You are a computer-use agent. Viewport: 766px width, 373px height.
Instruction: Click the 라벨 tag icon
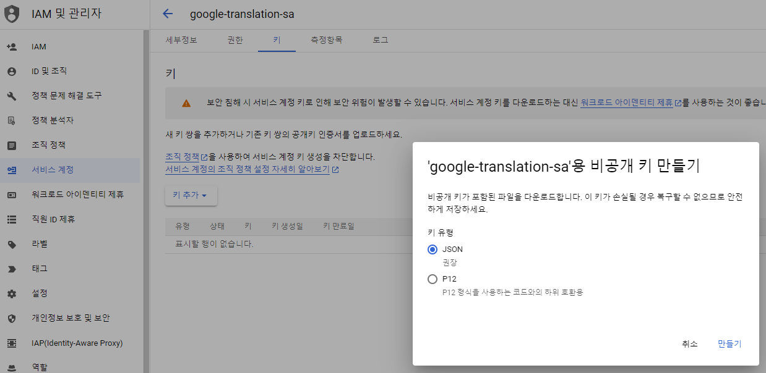click(11, 244)
